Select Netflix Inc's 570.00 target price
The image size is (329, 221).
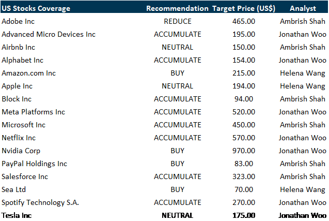(x=244, y=138)
